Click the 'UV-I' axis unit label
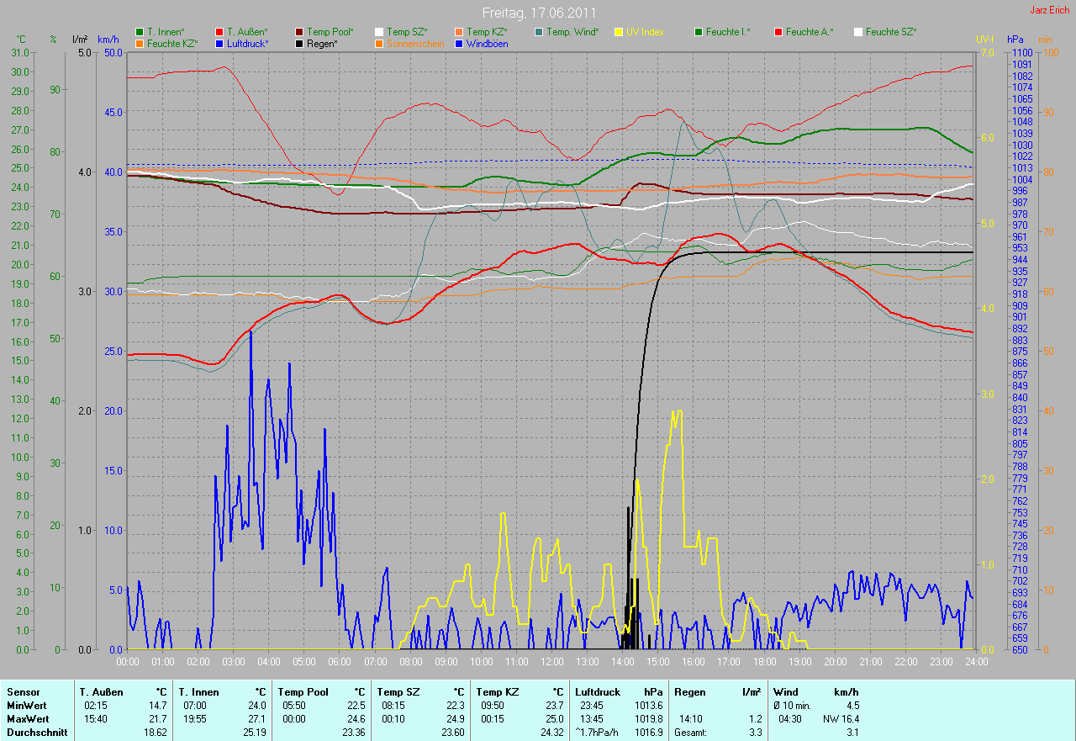 point(984,40)
